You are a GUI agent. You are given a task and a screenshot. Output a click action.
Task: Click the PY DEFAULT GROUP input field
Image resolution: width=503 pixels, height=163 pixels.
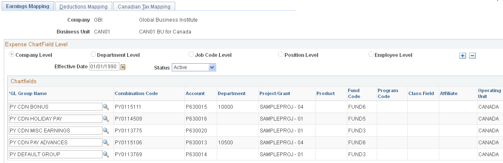[56, 154]
